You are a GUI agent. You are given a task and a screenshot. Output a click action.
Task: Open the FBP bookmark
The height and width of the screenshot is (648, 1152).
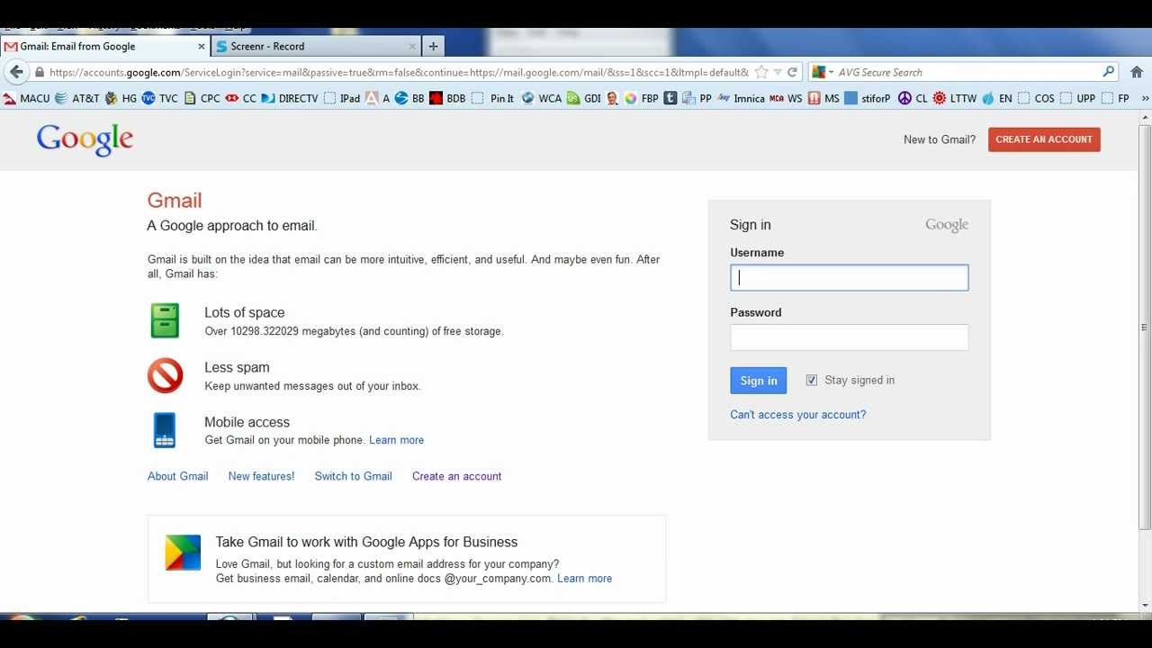[642, 98]
